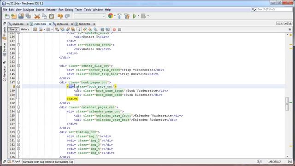Click the Open Project toolbar icon

[21, 16]
